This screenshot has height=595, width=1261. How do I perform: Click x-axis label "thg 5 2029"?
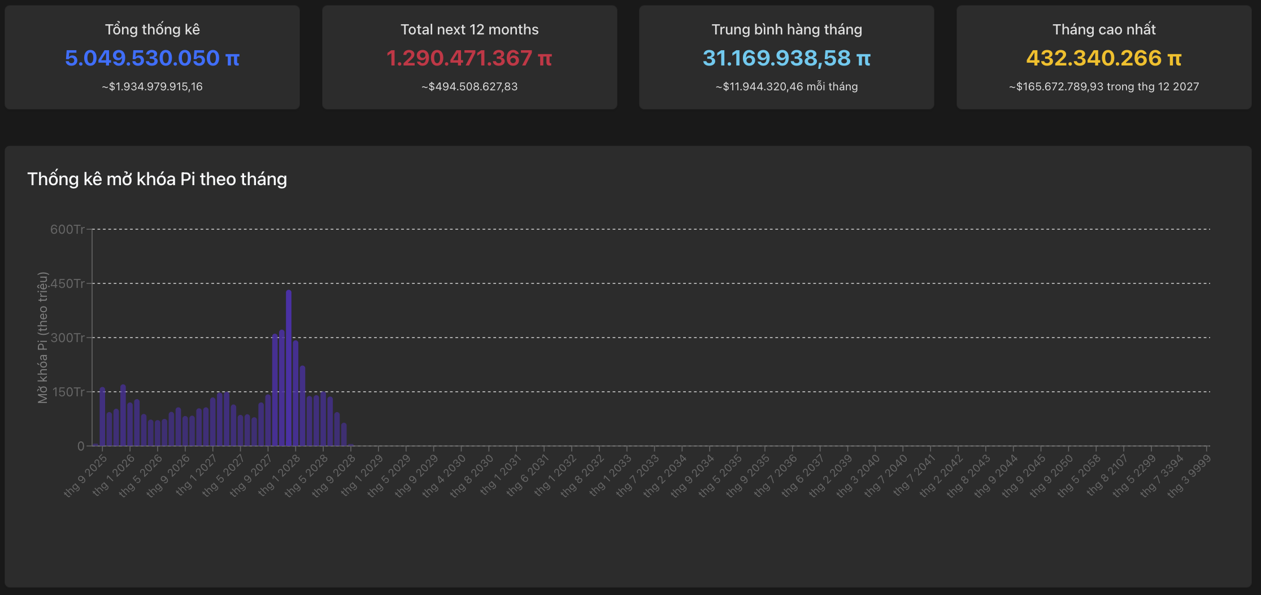(390, 475)
